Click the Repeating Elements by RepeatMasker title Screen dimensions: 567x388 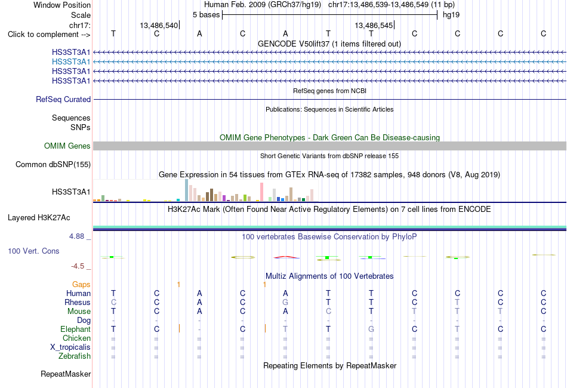click(x=329, y=366)
